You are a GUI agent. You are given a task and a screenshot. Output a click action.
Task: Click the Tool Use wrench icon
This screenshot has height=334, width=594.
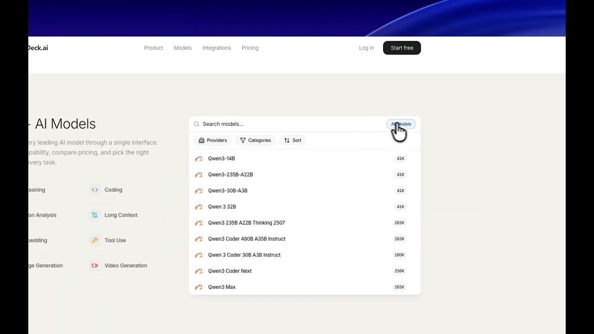[x=95, y=240]
